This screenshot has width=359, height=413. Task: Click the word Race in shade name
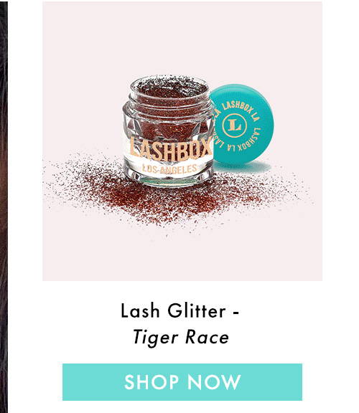click(x=207, y=338)
